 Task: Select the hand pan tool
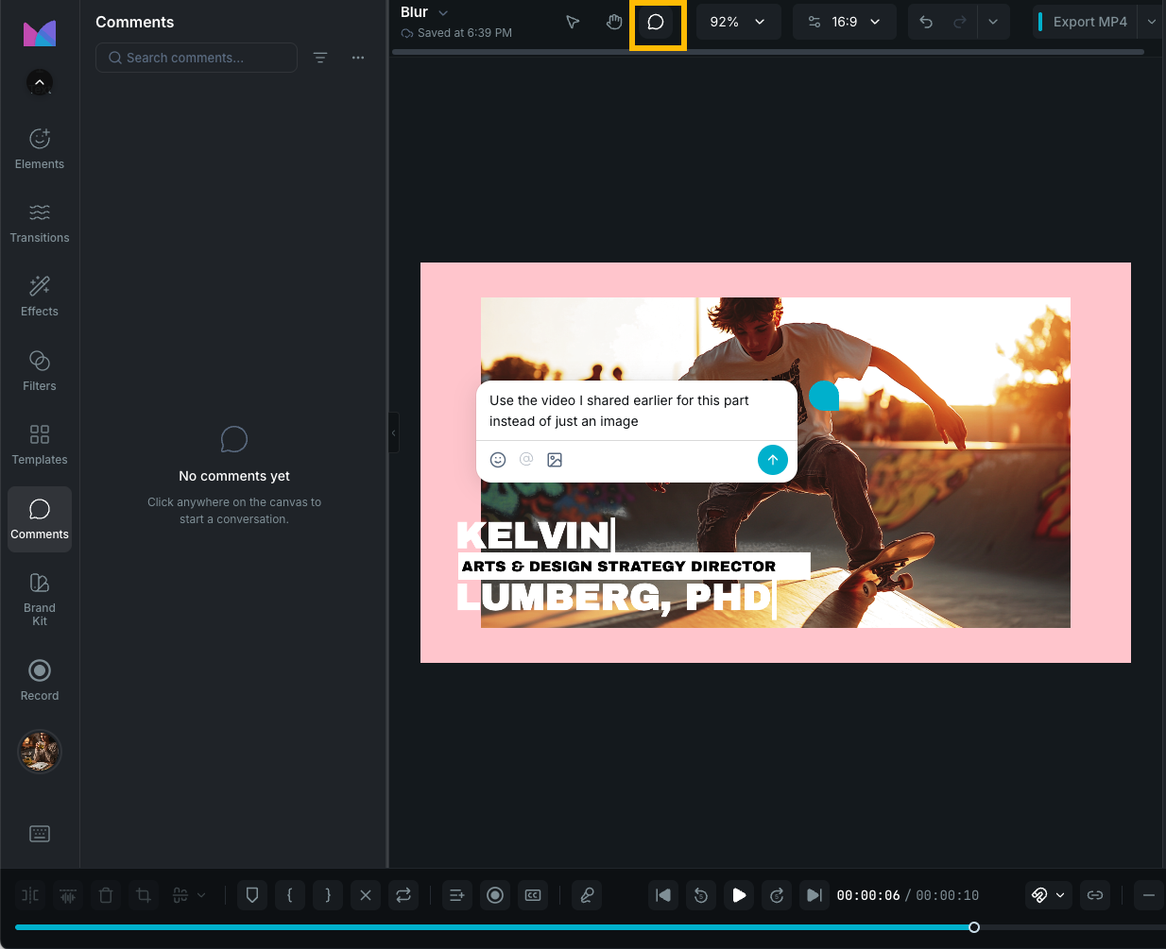[x=614, y=22]
